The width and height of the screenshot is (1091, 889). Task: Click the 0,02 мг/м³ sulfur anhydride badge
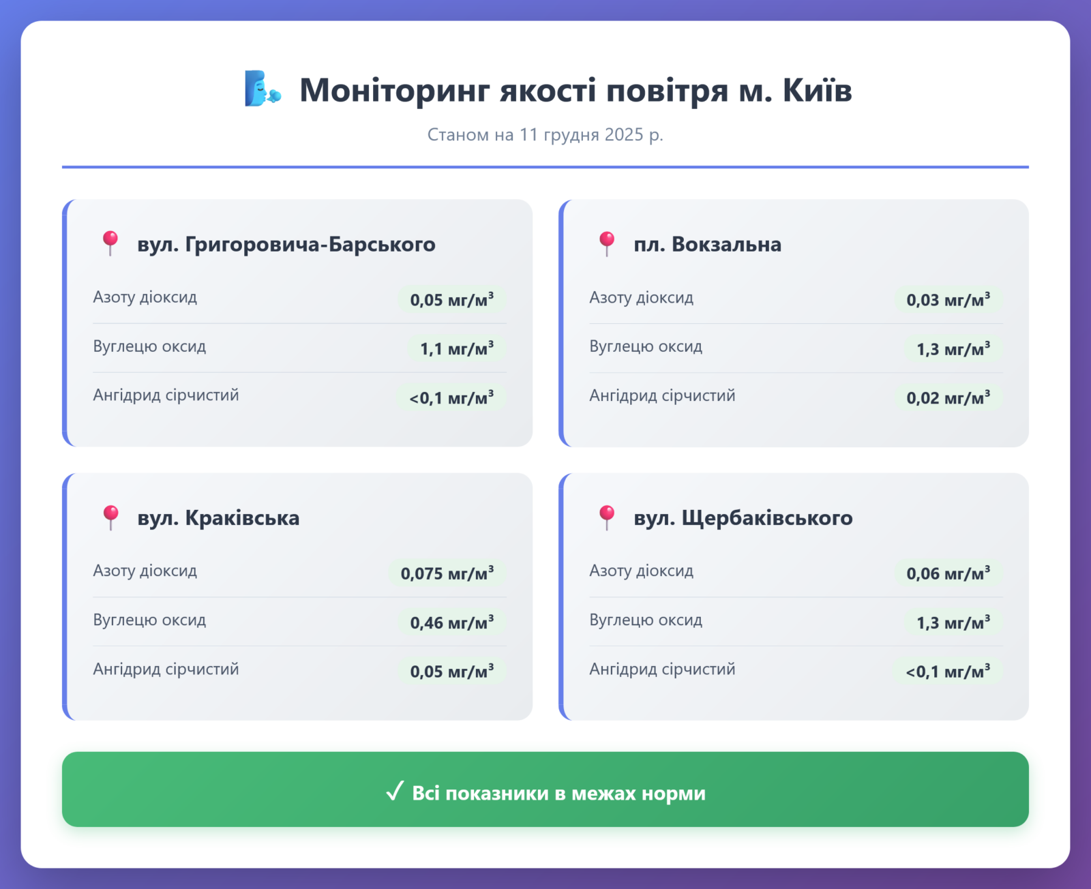[x=948, y=398]
